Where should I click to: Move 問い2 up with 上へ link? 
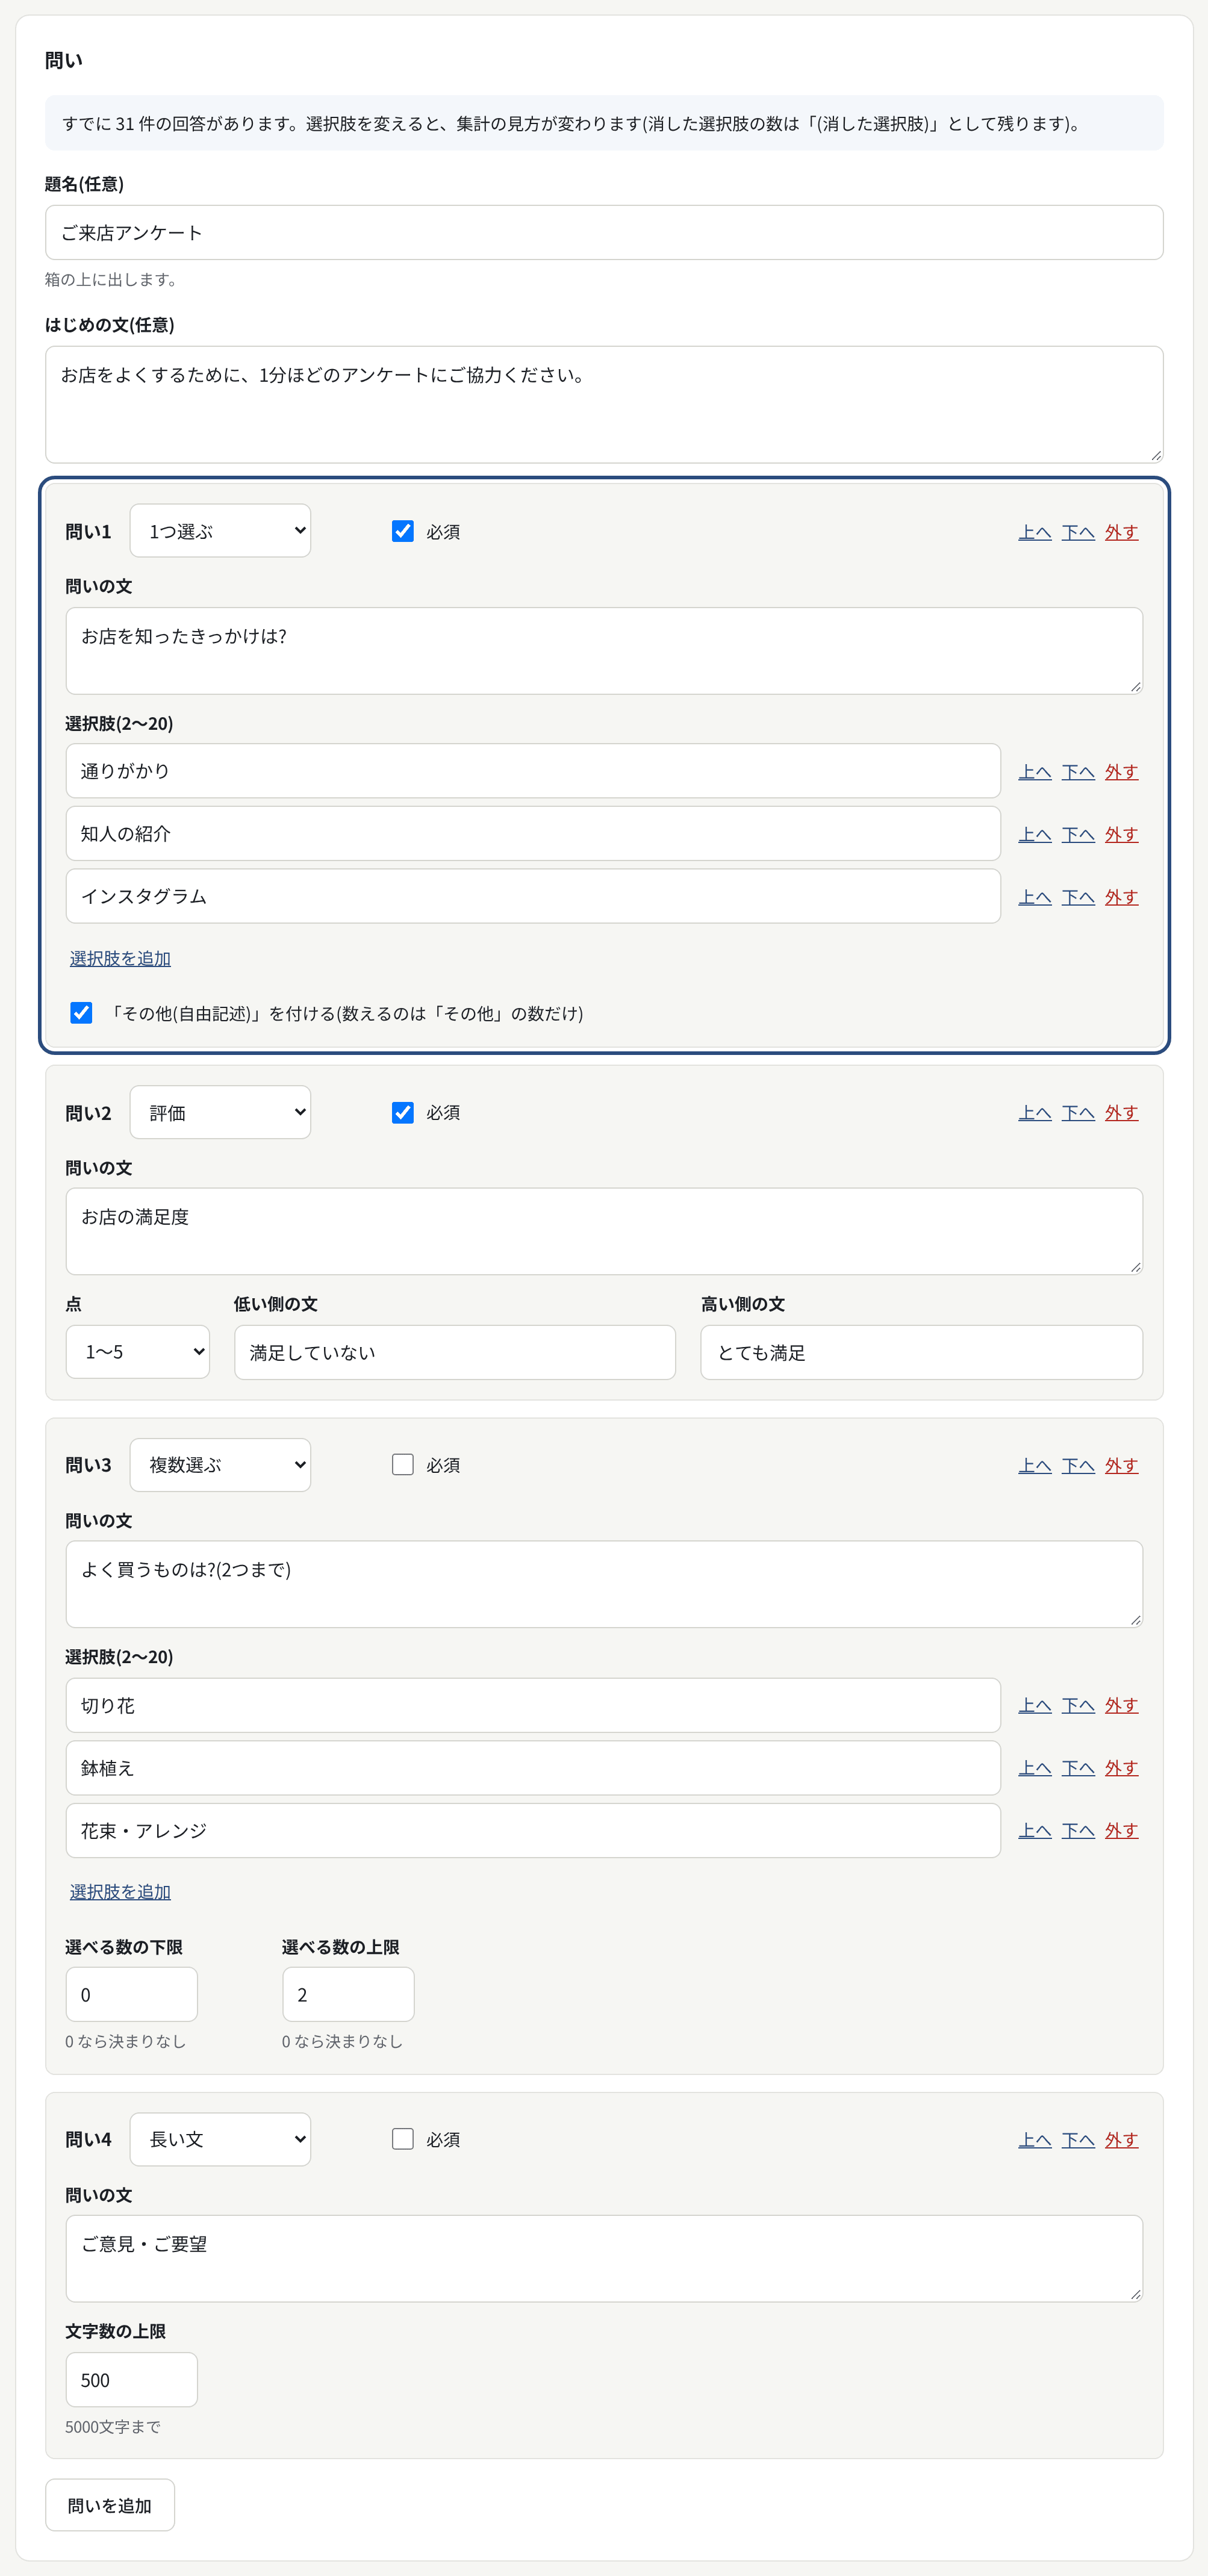(1035, 1112)
